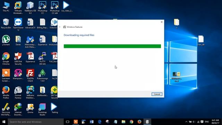The image size is (222, 125).
Task: Open Word from the taskbar
Action: [x=92, y=122]
